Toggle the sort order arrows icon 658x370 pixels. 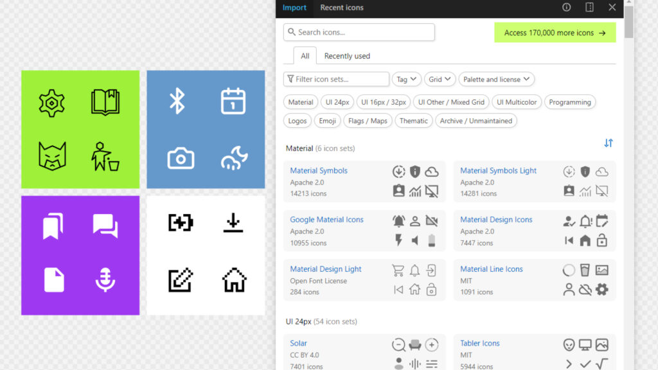point(609,143)
